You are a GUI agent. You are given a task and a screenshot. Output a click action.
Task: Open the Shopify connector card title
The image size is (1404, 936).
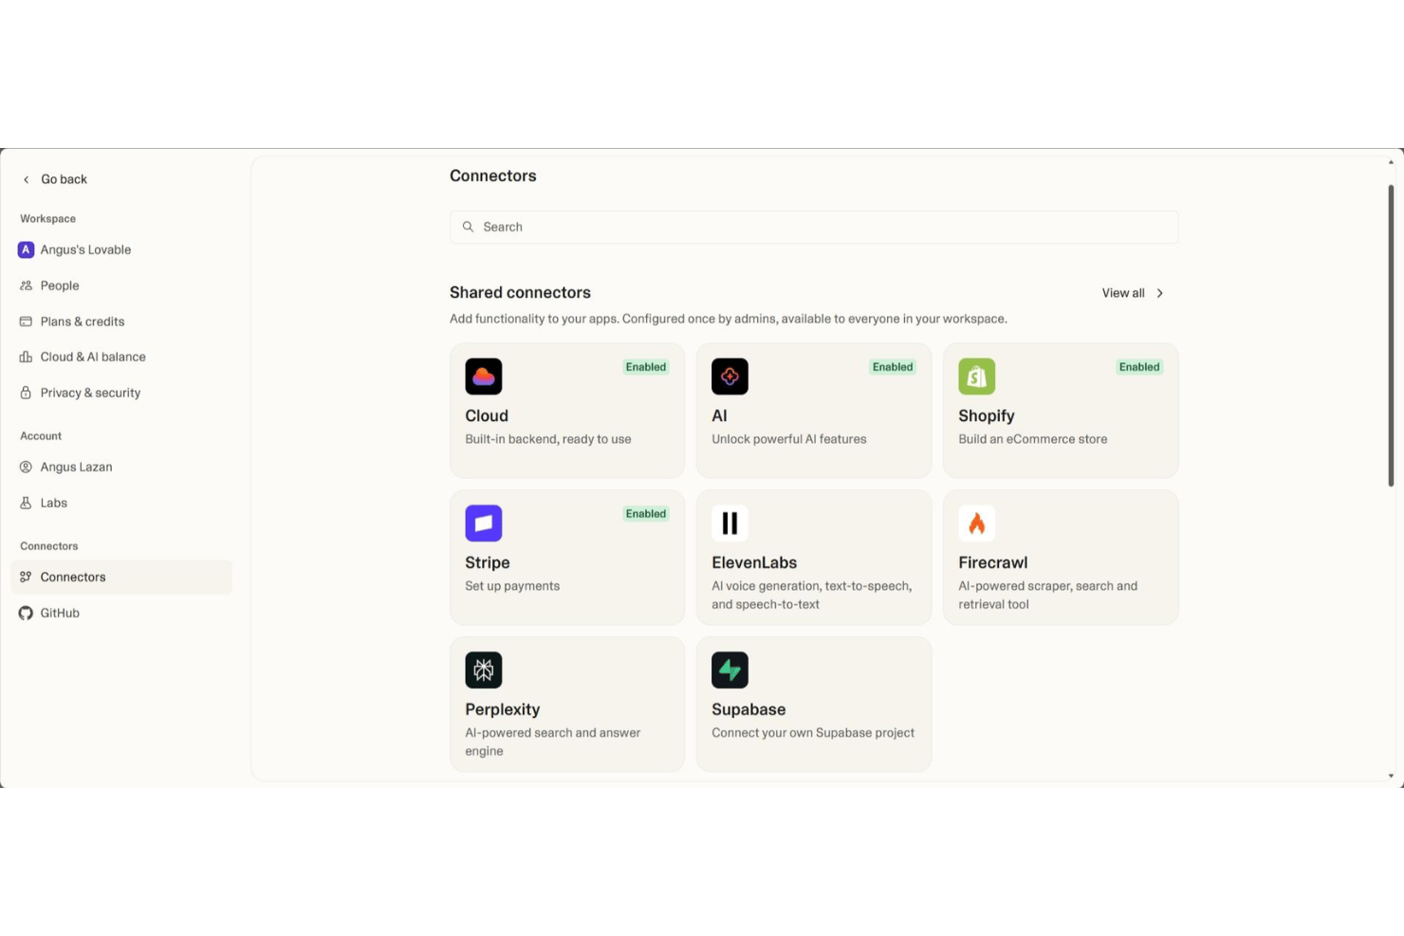pos(987,415)
